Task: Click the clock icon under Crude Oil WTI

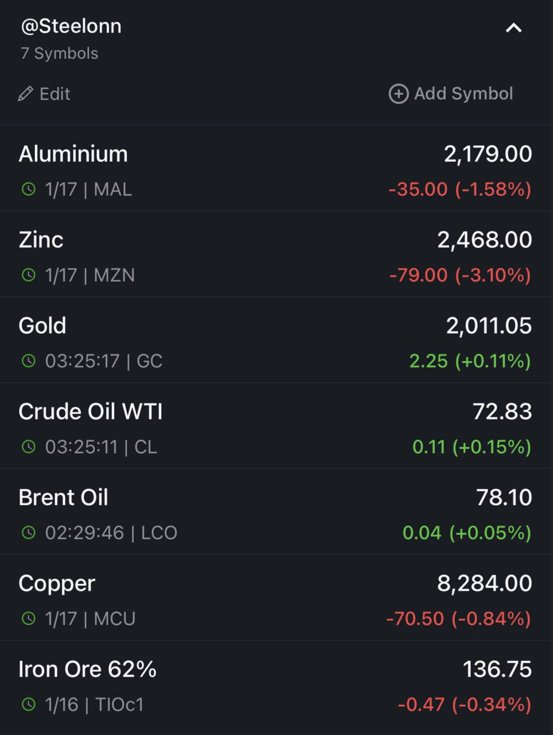Action: pos(28,447)
